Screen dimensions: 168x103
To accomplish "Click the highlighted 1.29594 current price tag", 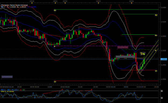I will pos(164,59).
